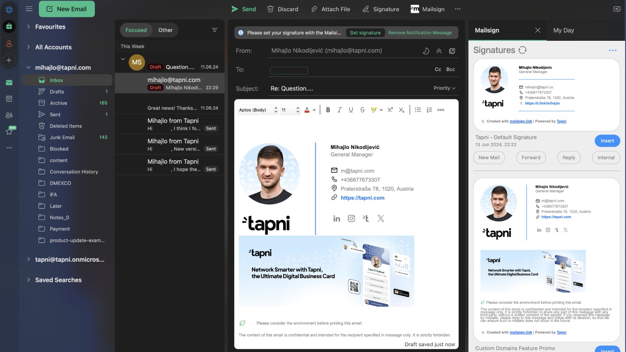Toggle the side pane icon at top right
The height and width of the screenshot is (352, 626).
617,9
